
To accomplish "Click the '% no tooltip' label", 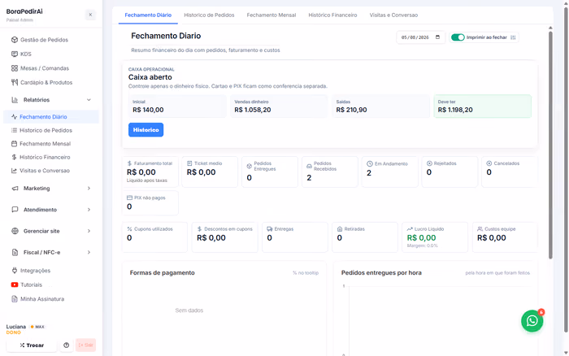I will (306, 273).
